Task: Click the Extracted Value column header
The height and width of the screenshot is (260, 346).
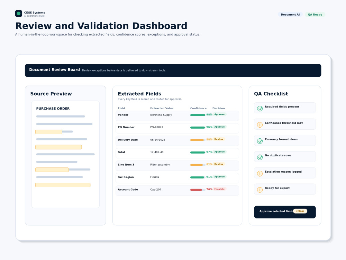Action: [162, 108]
